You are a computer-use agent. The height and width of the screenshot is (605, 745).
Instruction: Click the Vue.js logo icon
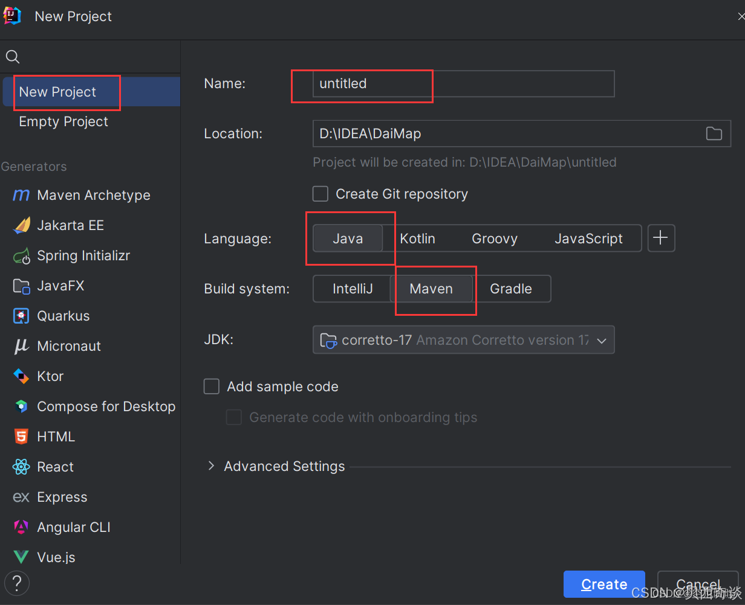coord(21,557)
